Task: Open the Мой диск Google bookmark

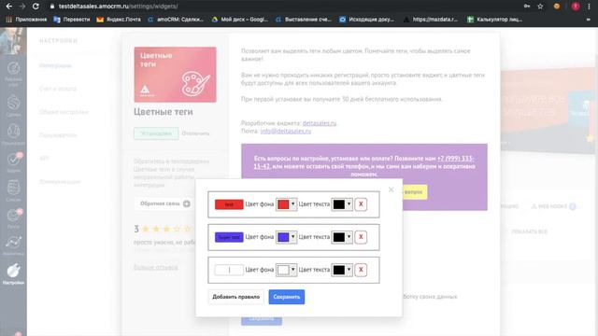Action: point(240,20)
